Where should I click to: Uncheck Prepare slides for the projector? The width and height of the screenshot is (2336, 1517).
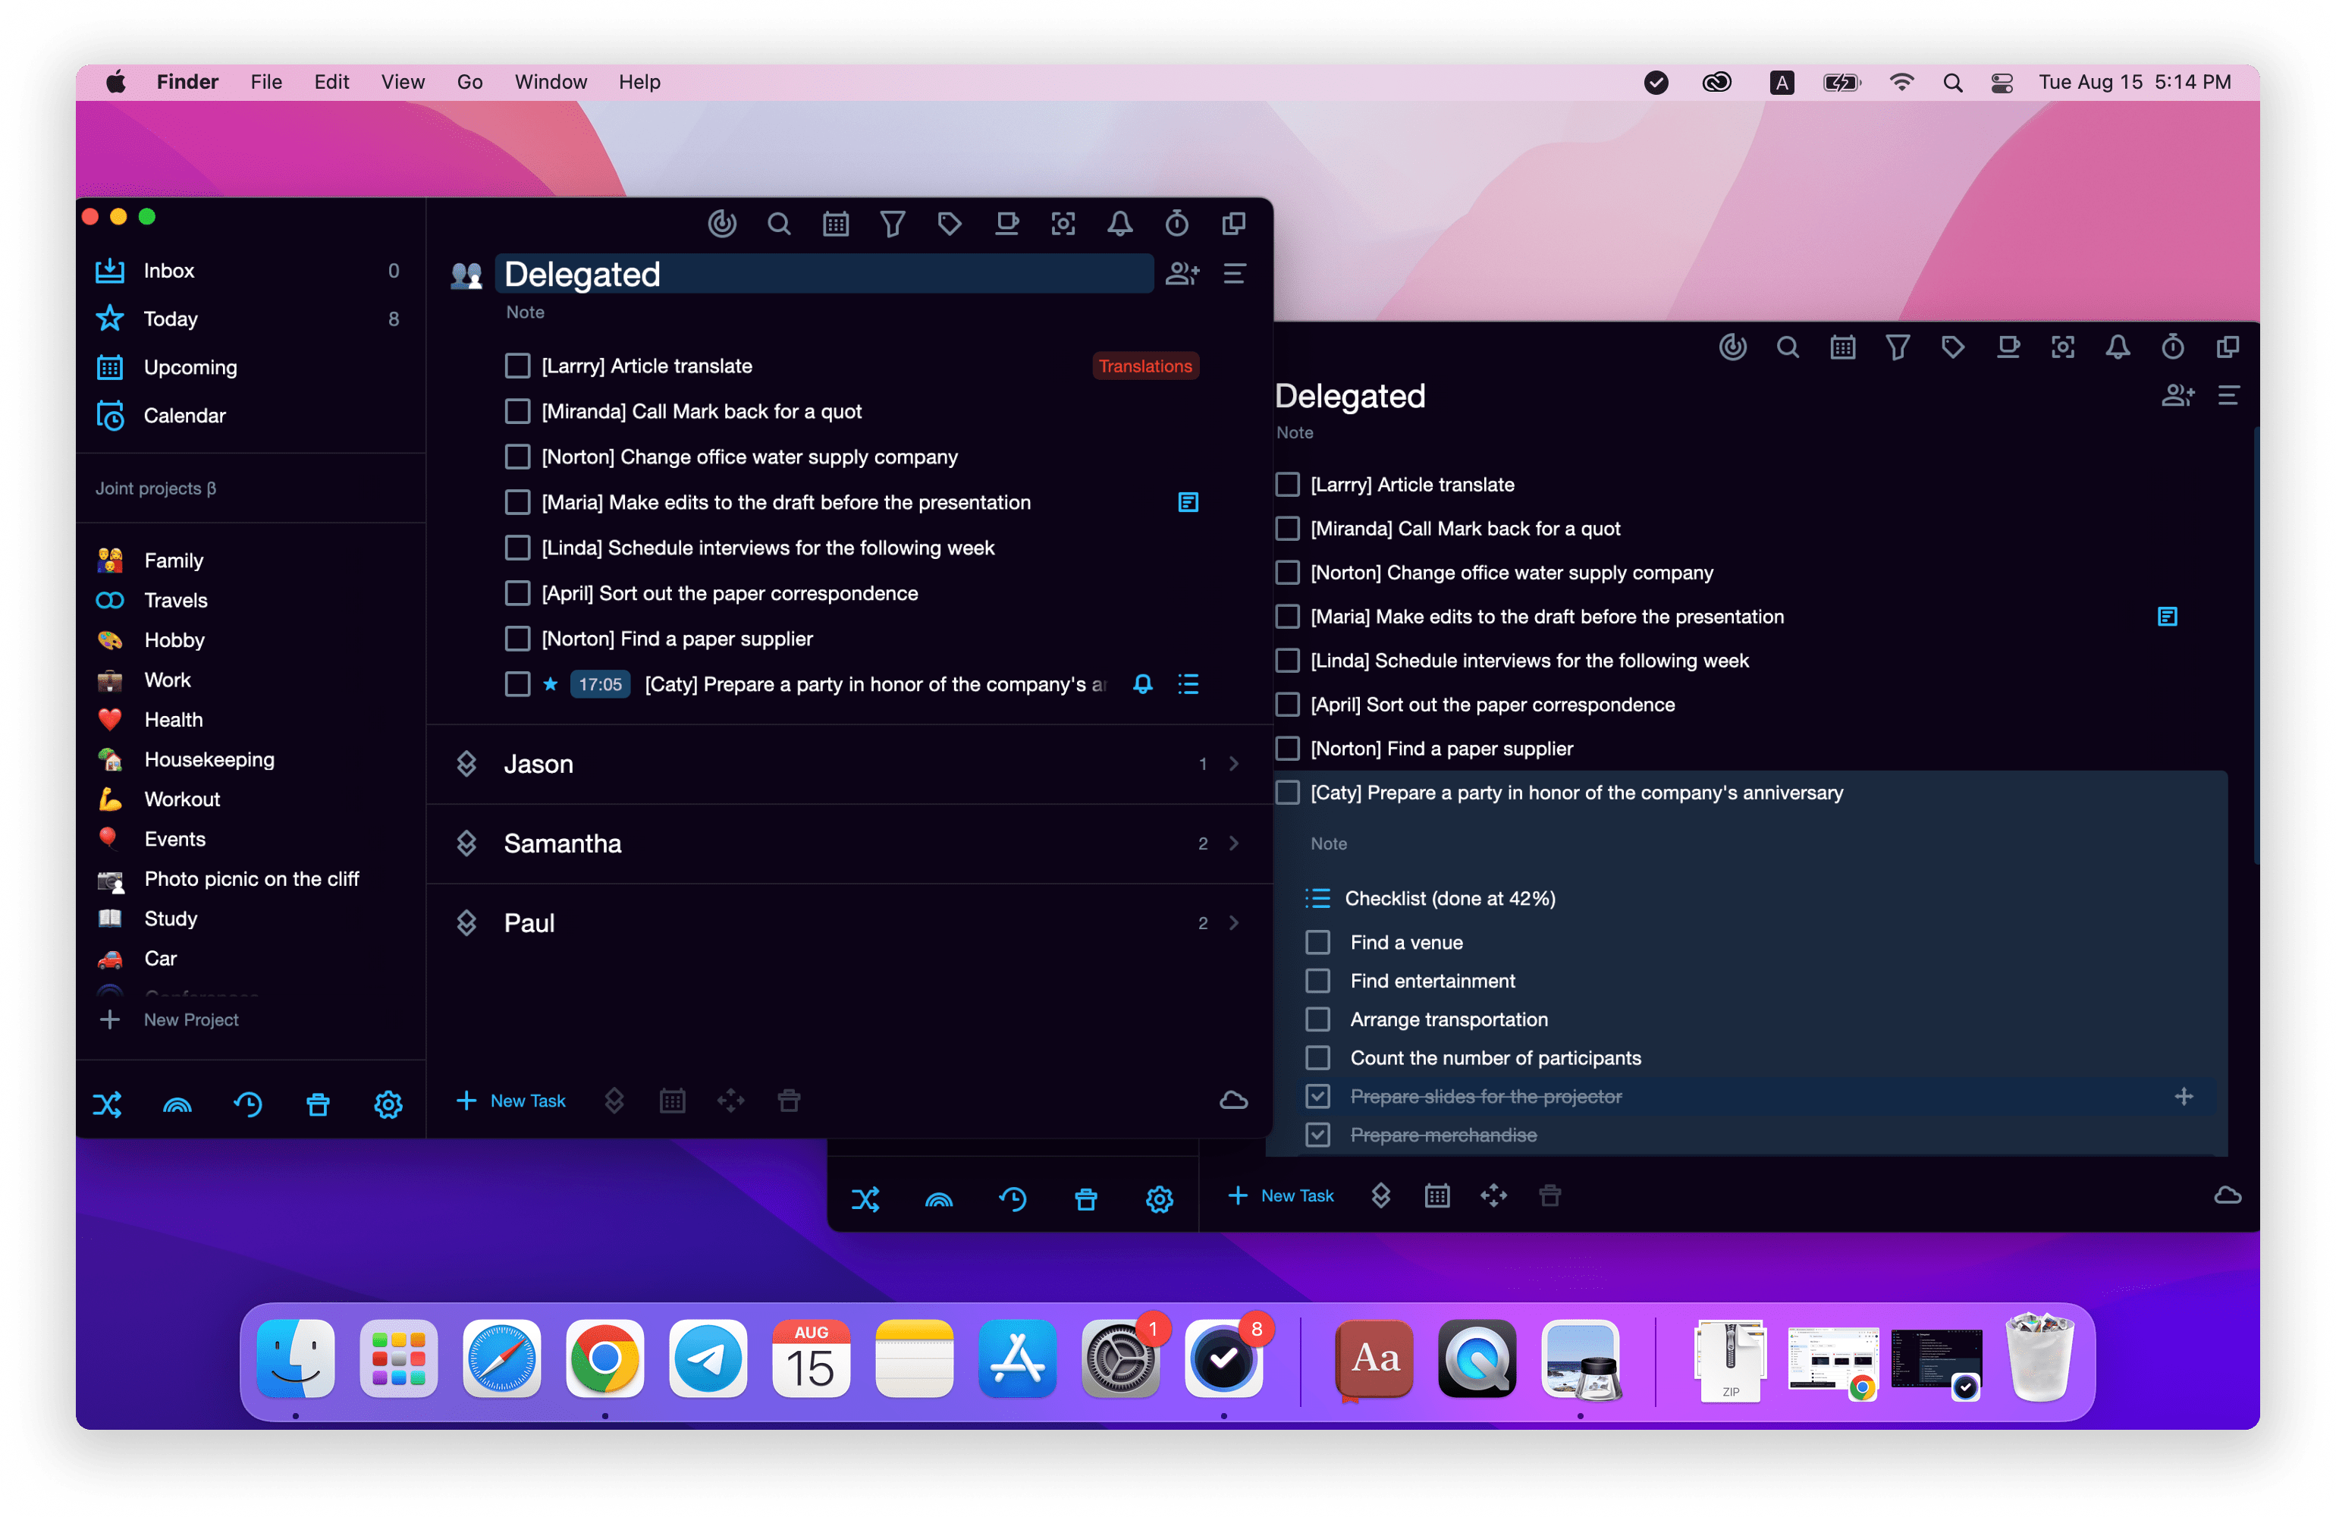pyautogui.click(x=1318, y=1096)
